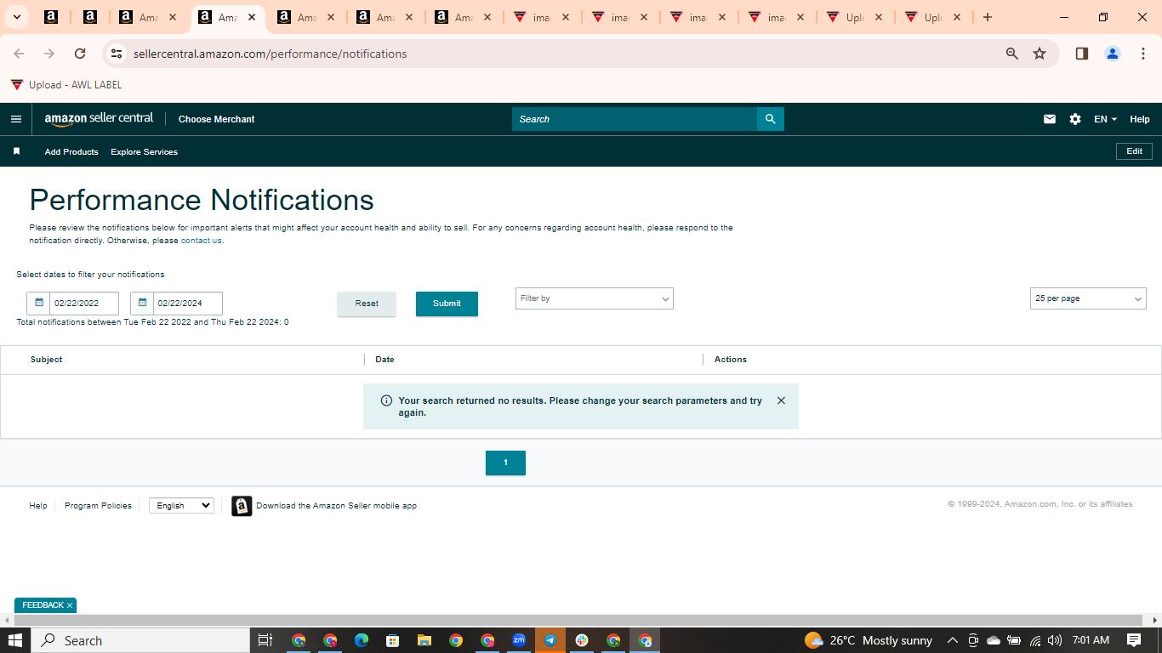Open the messages envelope icon
The width and height of the screenshot is (1162, 653).
pyautogui.click(x=1050, y=119)
